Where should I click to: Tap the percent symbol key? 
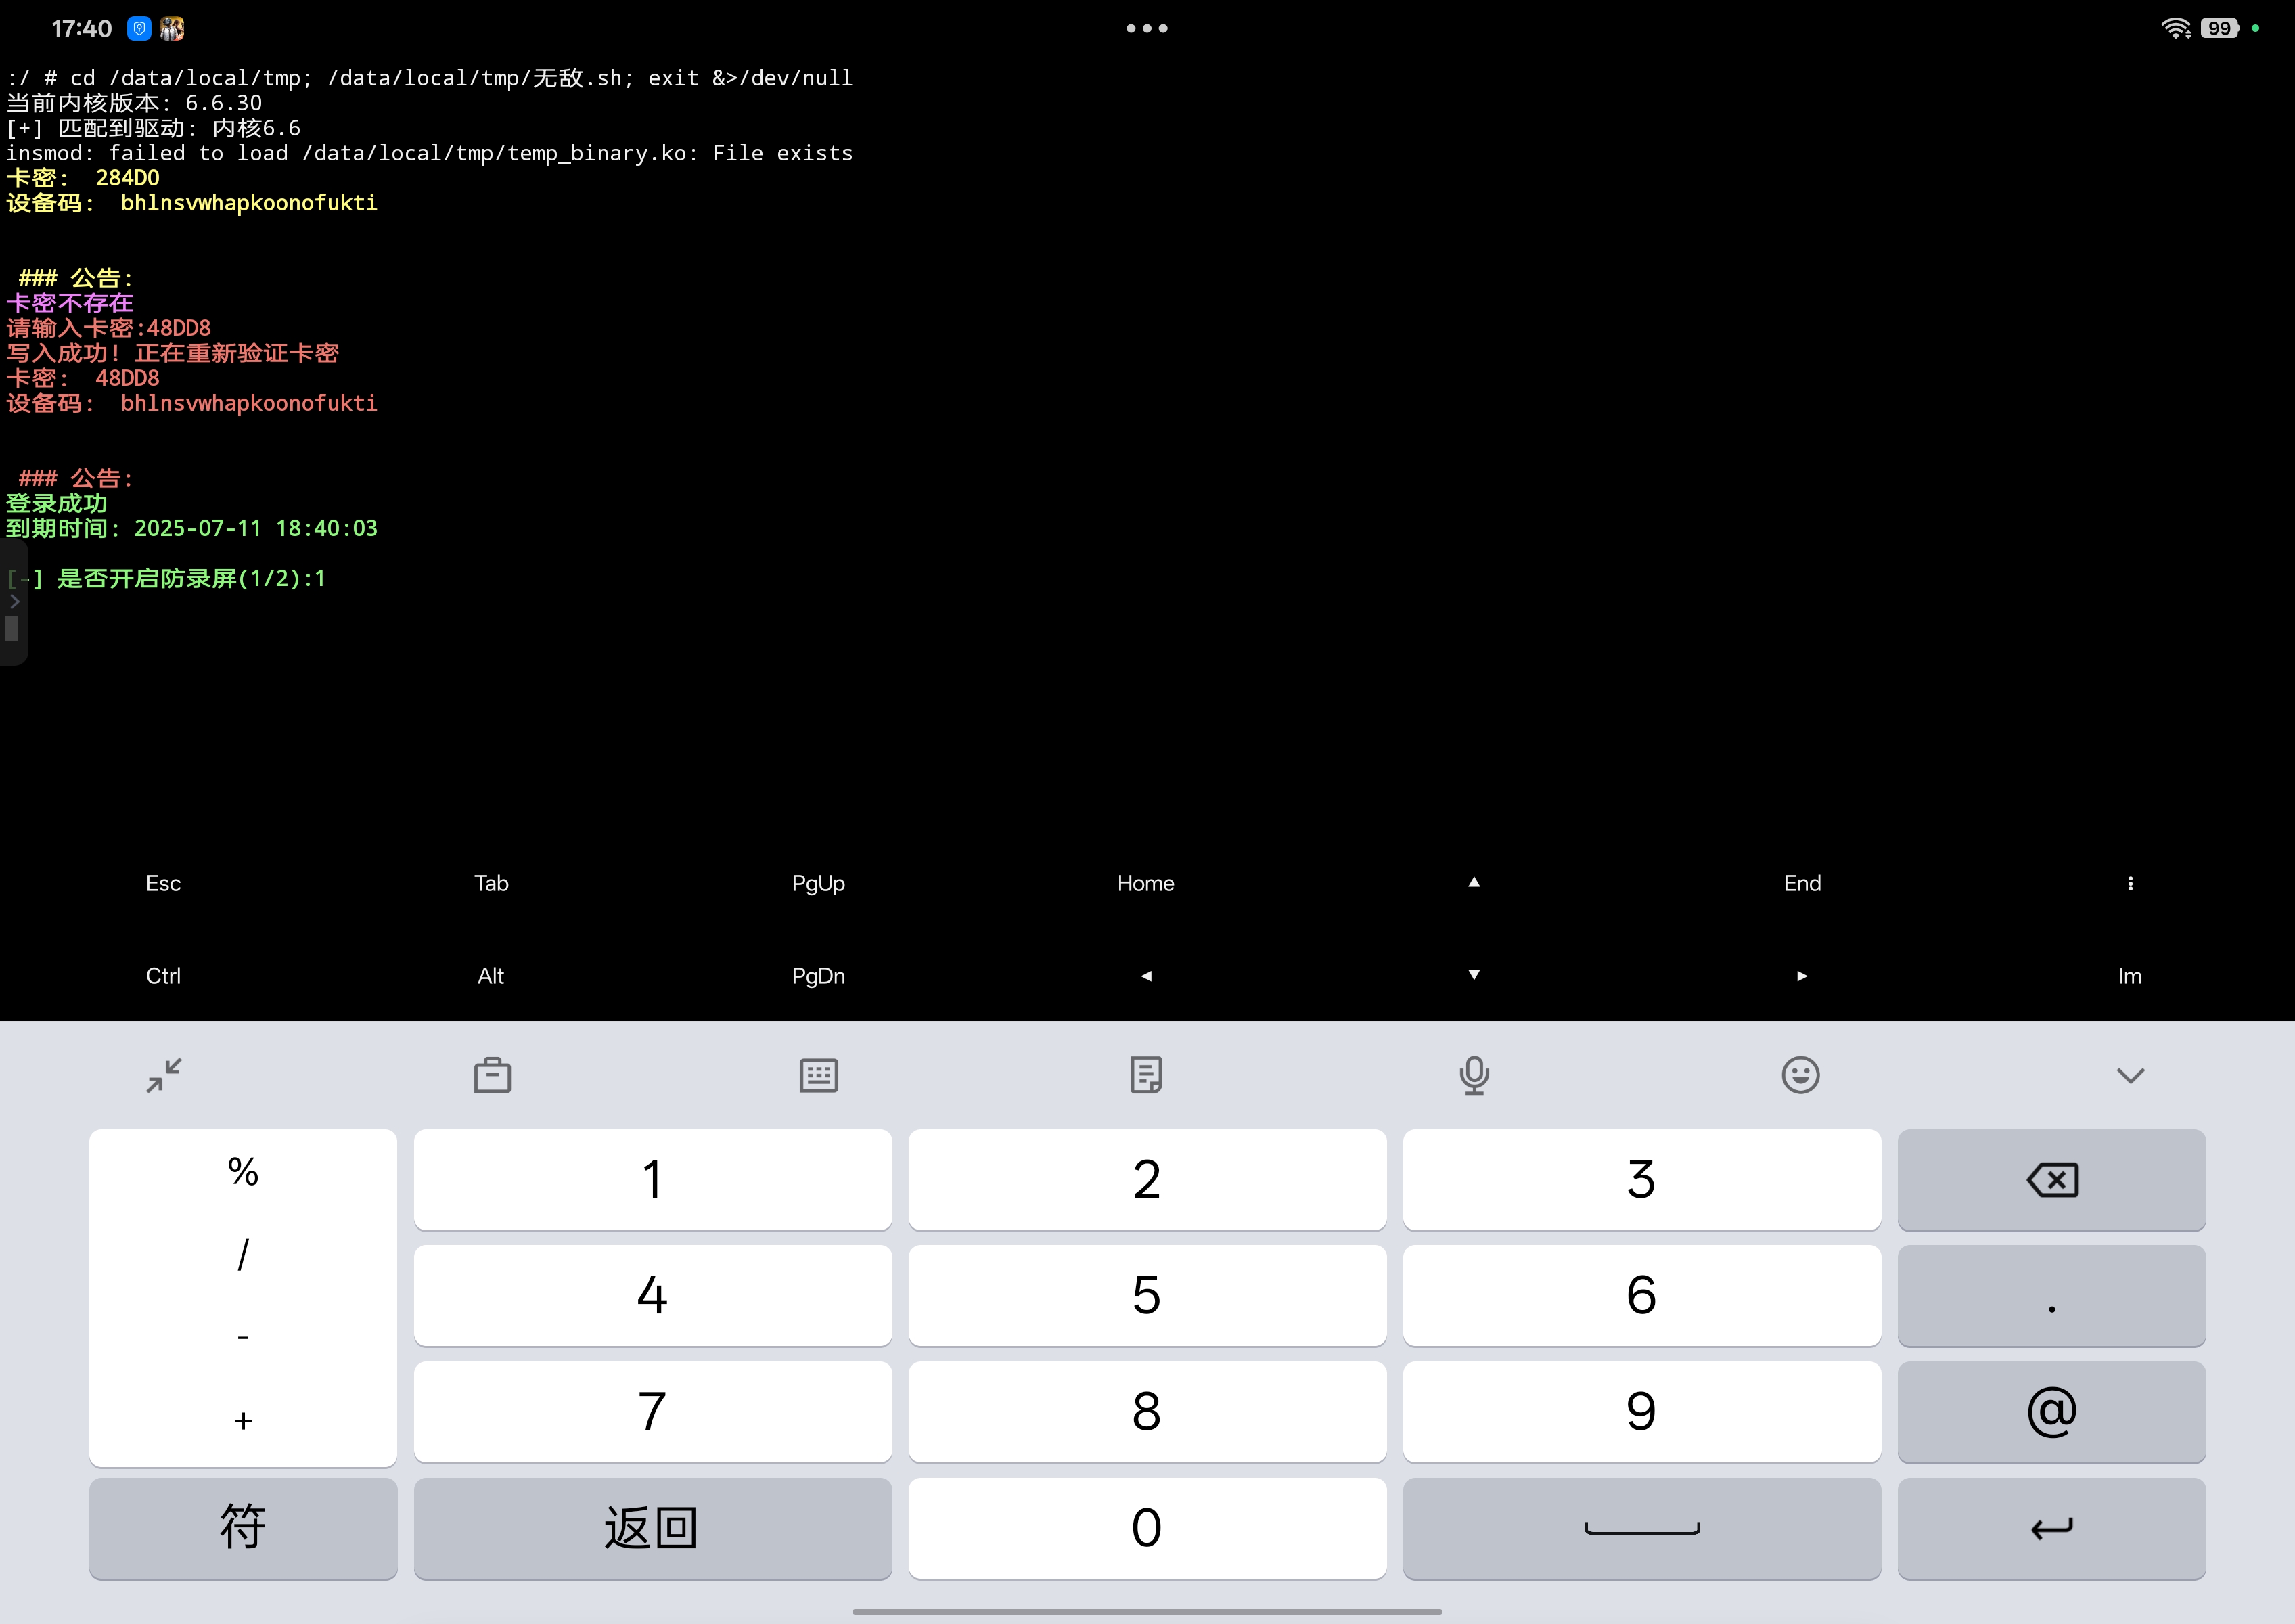(x=243, y=1171)
